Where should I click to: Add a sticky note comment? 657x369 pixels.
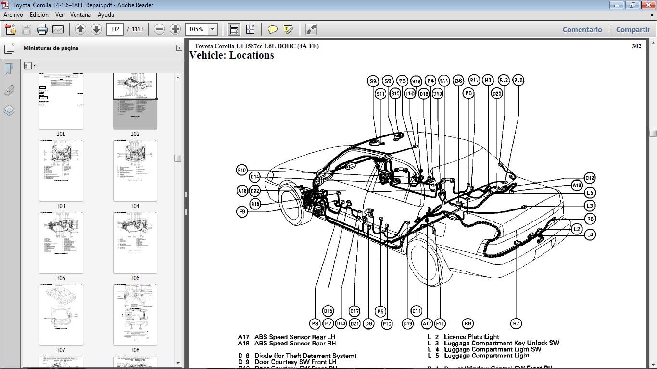point(272,29)
